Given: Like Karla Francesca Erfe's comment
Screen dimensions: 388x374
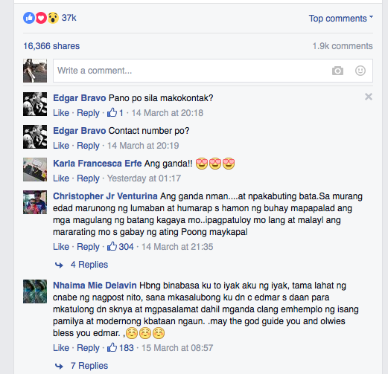Looking at the screenshot, I should point(61,178).
